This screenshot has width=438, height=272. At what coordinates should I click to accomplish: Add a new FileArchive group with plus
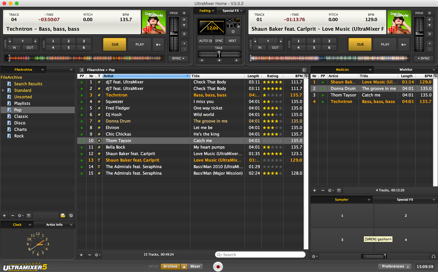(x=4, y=216)
